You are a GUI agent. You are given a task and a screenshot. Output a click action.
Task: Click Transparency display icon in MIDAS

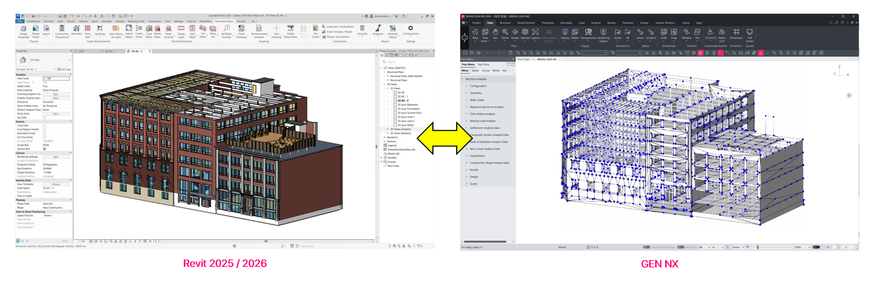588,34
